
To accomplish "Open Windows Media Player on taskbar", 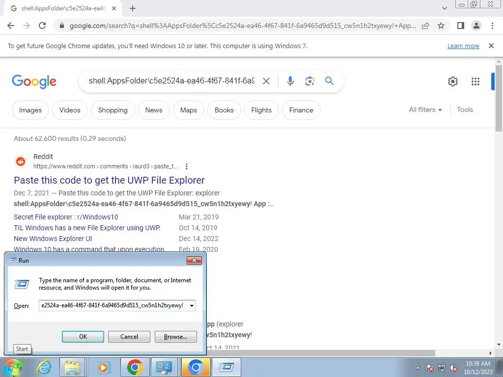I will pyautogui.click(x=103, y=367).
